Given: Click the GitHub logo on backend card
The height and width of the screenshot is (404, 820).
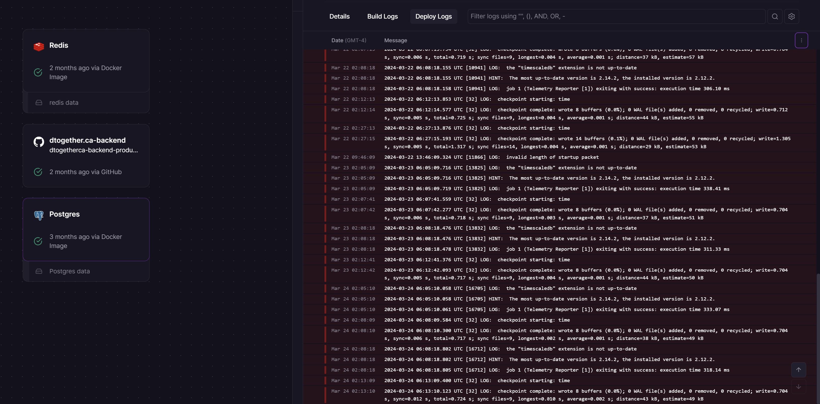Looking at the screenshot, I should (39, 142).
